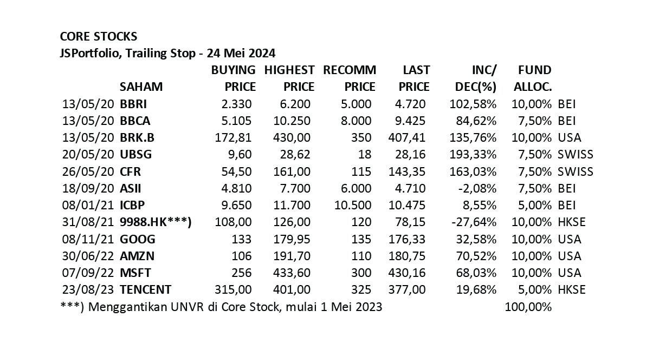
Task: Select the AMZN last price 180,75
Action: tap(408, 256)
